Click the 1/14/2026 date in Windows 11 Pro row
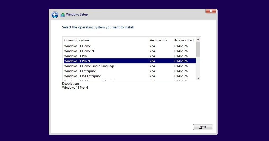The width and height of the screenshot is (269, 141). click(x=181, y=56)
